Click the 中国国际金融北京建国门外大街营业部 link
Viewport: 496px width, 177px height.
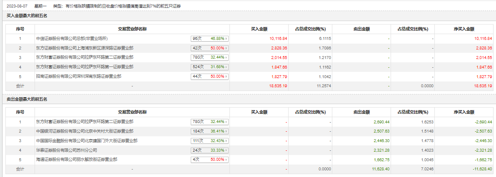point(87,140)
